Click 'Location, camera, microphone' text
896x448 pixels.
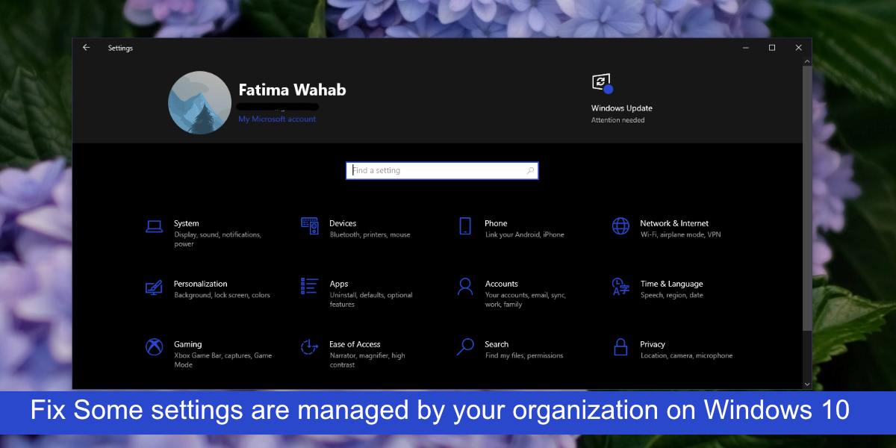coord(687,356)
